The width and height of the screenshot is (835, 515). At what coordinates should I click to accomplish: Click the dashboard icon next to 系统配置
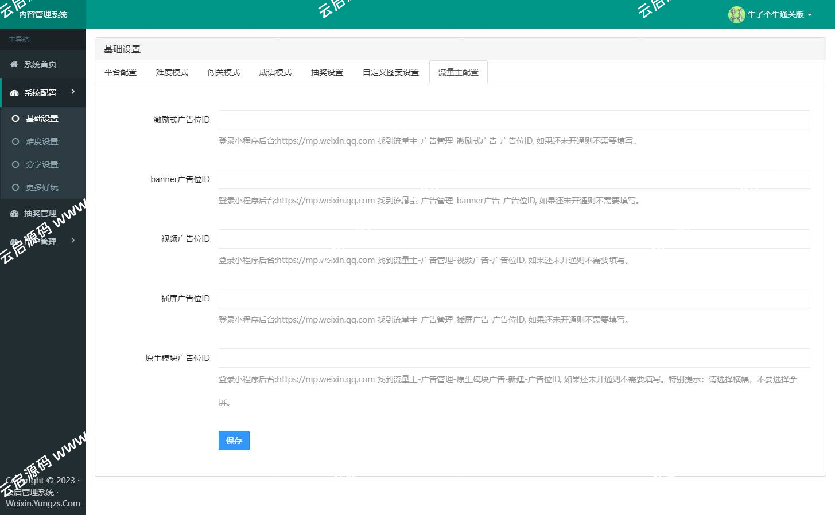coord(14,92)
